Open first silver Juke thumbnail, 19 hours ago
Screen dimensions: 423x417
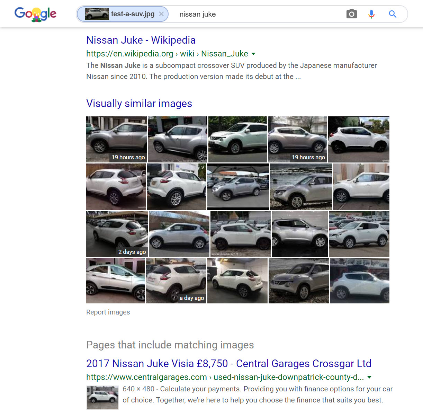(117, 139)
